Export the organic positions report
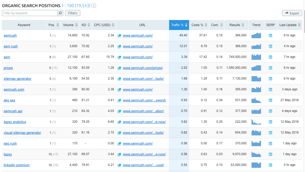Viewport: 305px width, 172px height. pos(292,13)
